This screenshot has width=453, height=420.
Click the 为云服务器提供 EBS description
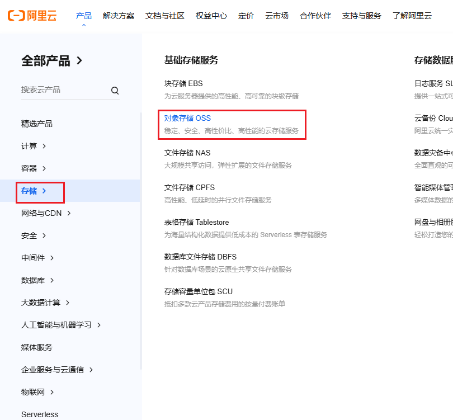click(231, 96)
